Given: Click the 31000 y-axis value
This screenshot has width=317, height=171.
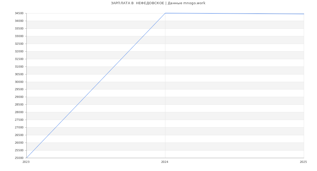Looking at the screenshot, I should [19, 67].
